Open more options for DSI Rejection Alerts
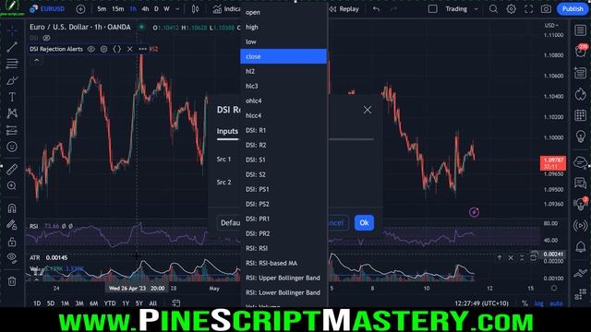Viewport: 591px width, 332px height. pos(142,49)
